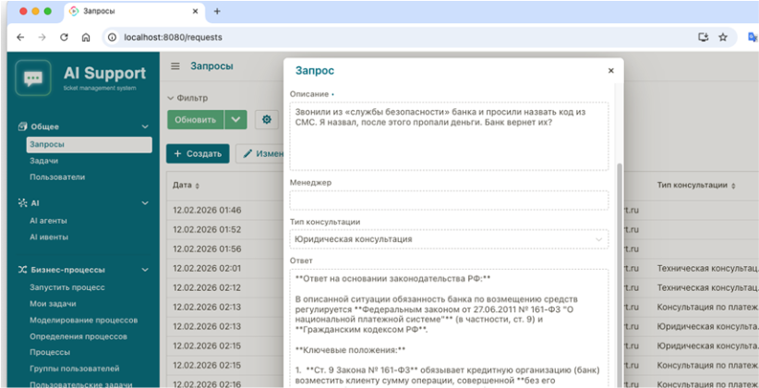Sort the table by Дата column
The image size is (759, 388).
(x=182, y=185)
